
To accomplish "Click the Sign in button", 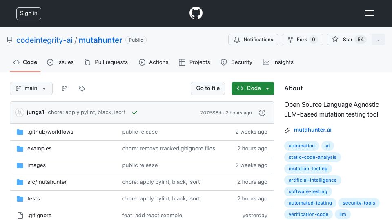I will pos(29,13).
